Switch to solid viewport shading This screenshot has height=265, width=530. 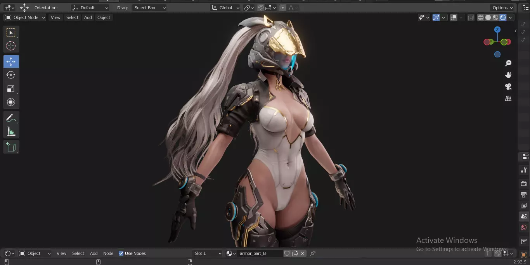click(488, 17)
